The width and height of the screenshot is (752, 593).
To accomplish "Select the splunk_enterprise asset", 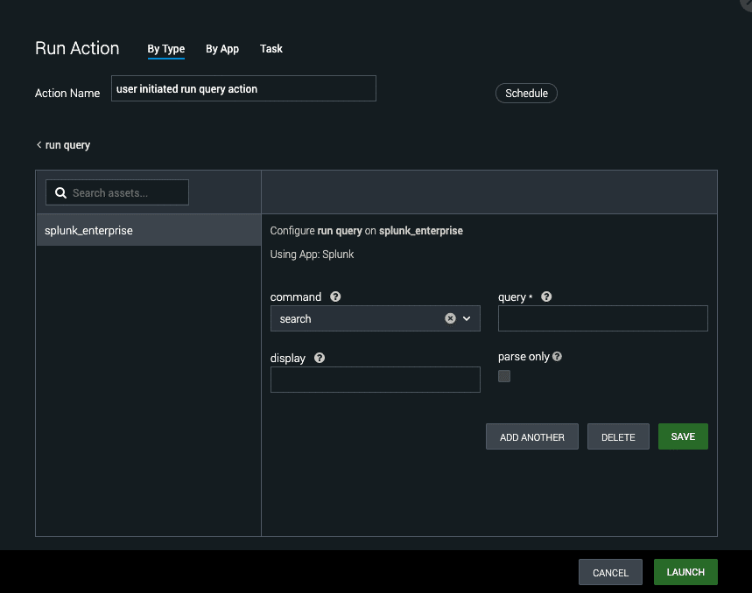I will pyautogui.click(x=149, y=230).
